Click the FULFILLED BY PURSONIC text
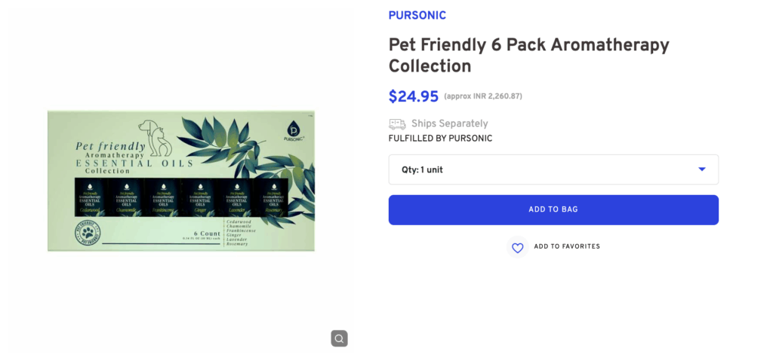The image size is (773, 354). pos(440,139)
